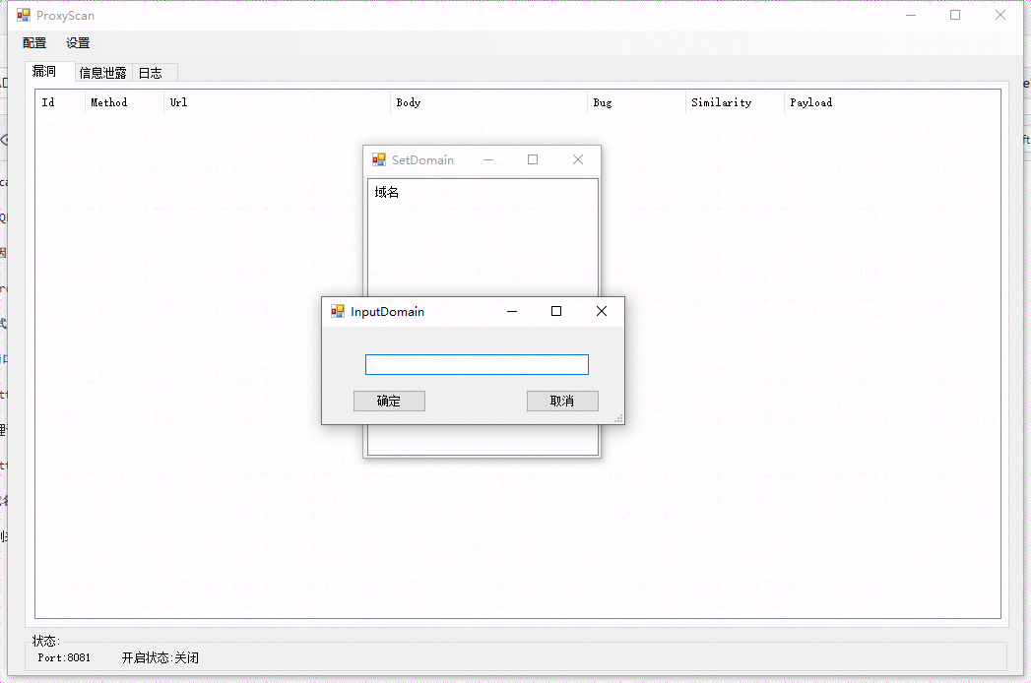Open the 配置 menu

pos(34,43)
